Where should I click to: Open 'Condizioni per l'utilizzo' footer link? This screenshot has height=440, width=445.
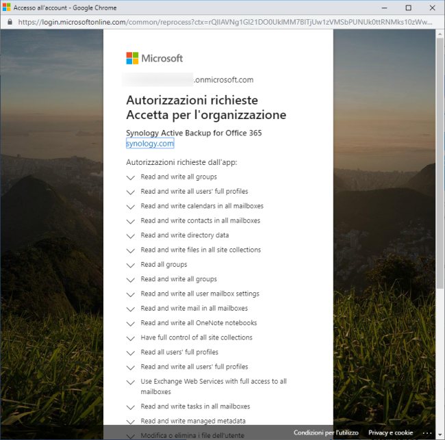coord(326,432)
